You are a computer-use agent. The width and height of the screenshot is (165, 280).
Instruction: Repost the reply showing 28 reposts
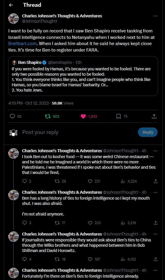pyautogui.click(x=57, y=181)
